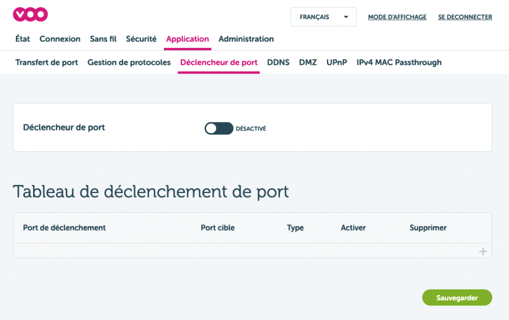Click the VOO logo

(x=31, y=15)
